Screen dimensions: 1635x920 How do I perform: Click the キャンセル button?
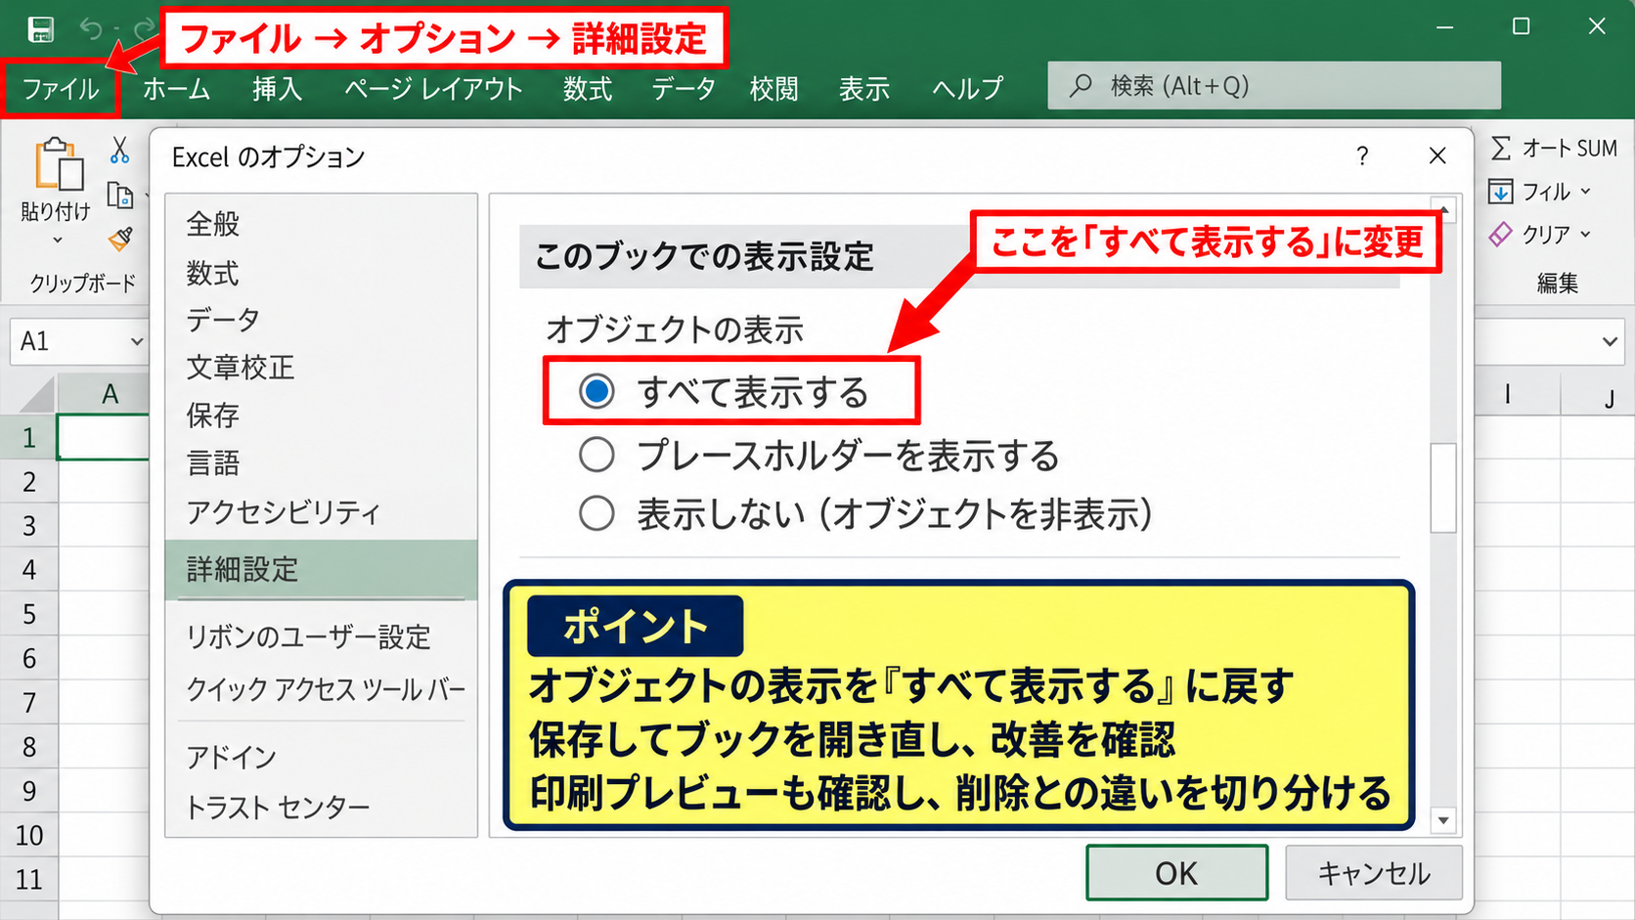point(1374,872)
